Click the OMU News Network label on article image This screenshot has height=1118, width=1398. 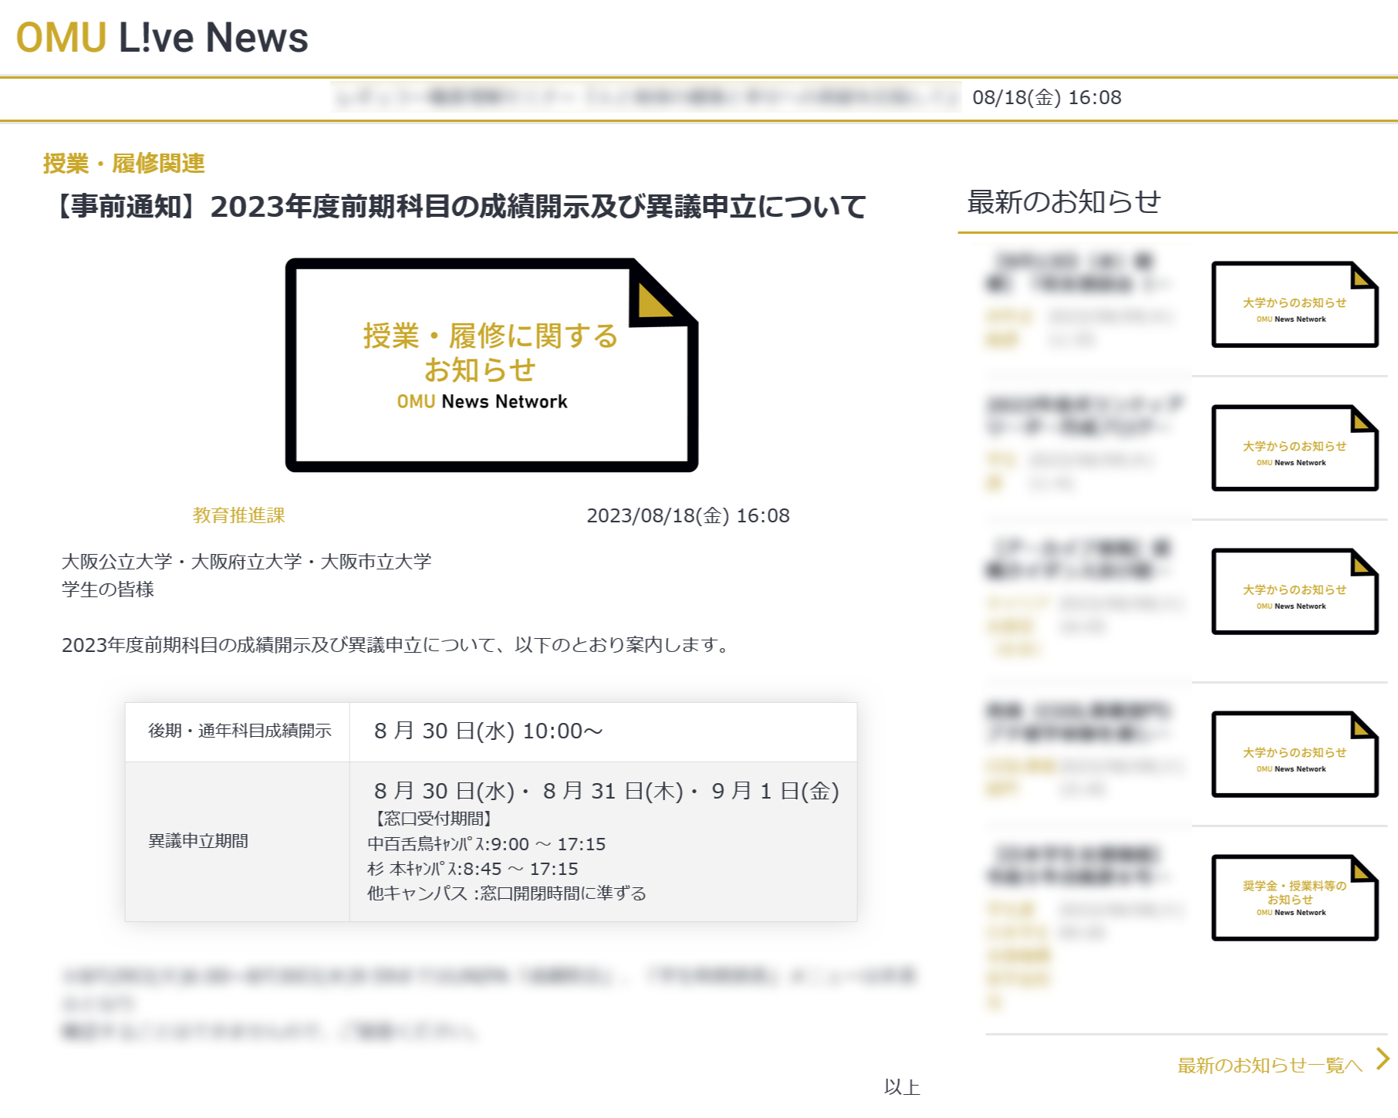pos(482,401)
